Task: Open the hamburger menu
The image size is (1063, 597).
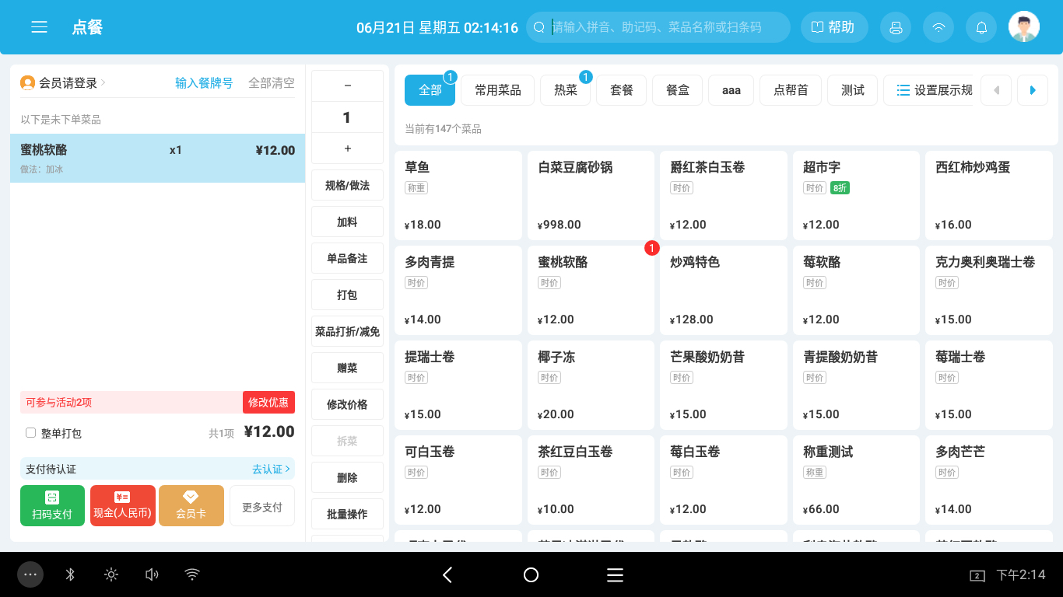Action: pos(39,27)
